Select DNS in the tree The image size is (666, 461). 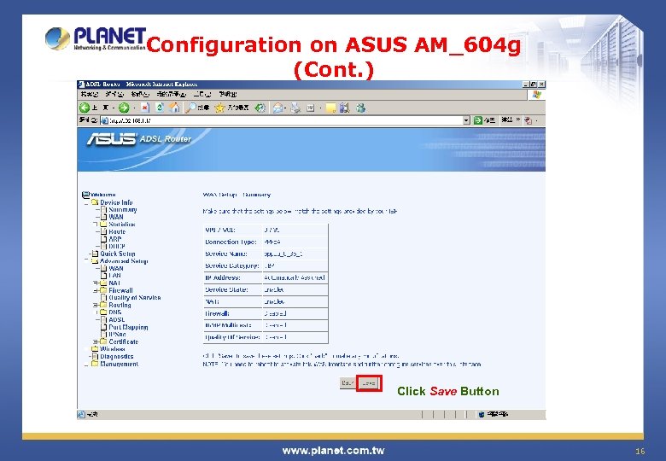click(115, 312)
